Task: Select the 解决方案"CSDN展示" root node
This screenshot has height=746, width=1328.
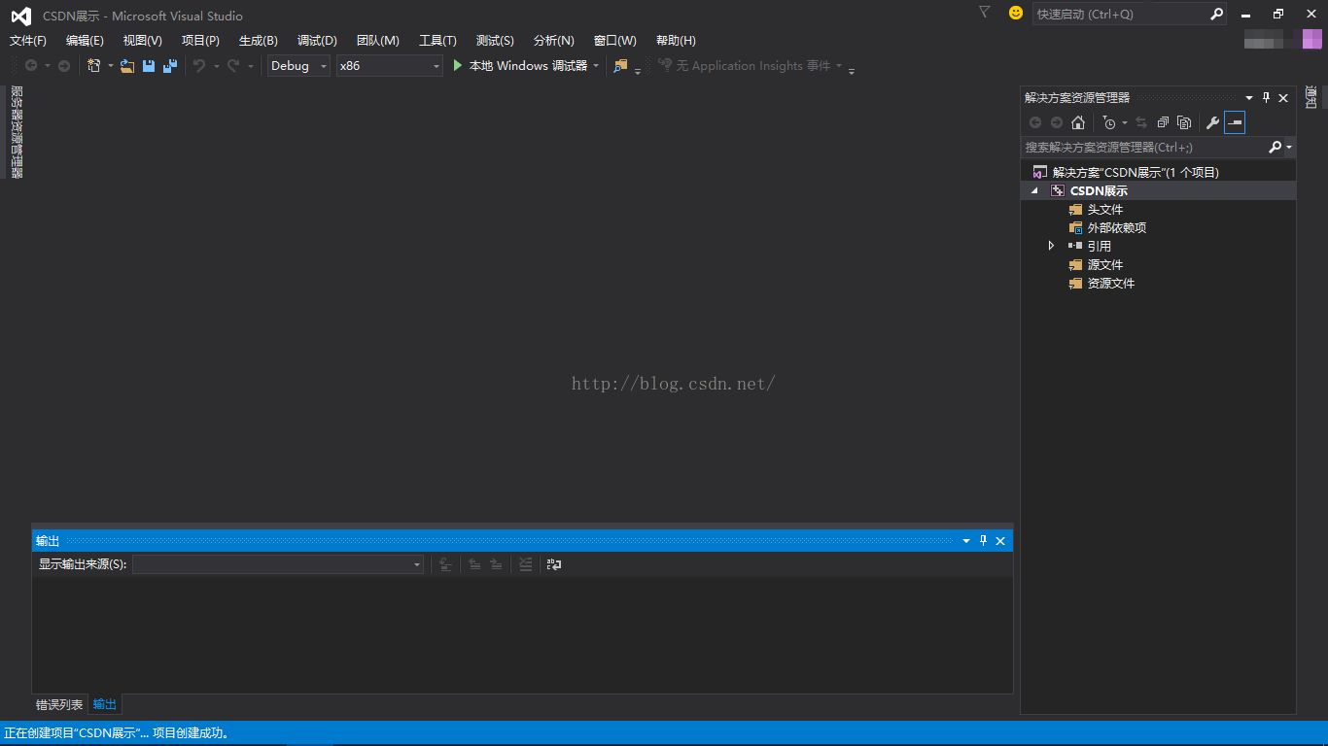Action: [x=1136, y=173]
